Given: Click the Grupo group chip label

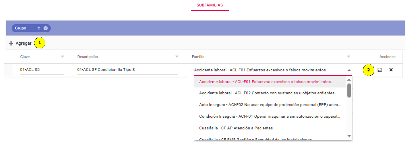Looking at the screenshot, I should pos(21,28).
